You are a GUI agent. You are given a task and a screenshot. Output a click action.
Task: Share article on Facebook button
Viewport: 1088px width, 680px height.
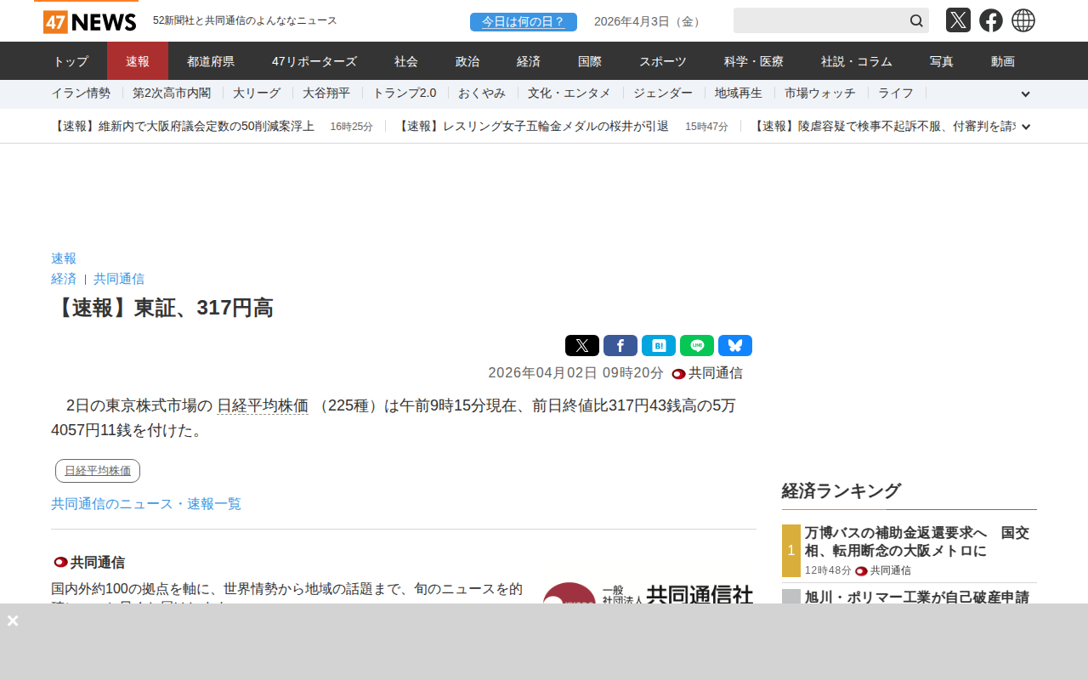[620, 346]
